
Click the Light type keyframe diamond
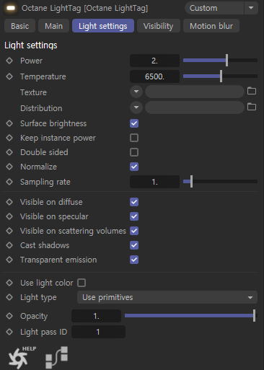pyautogui.click(x=9, y=297)
